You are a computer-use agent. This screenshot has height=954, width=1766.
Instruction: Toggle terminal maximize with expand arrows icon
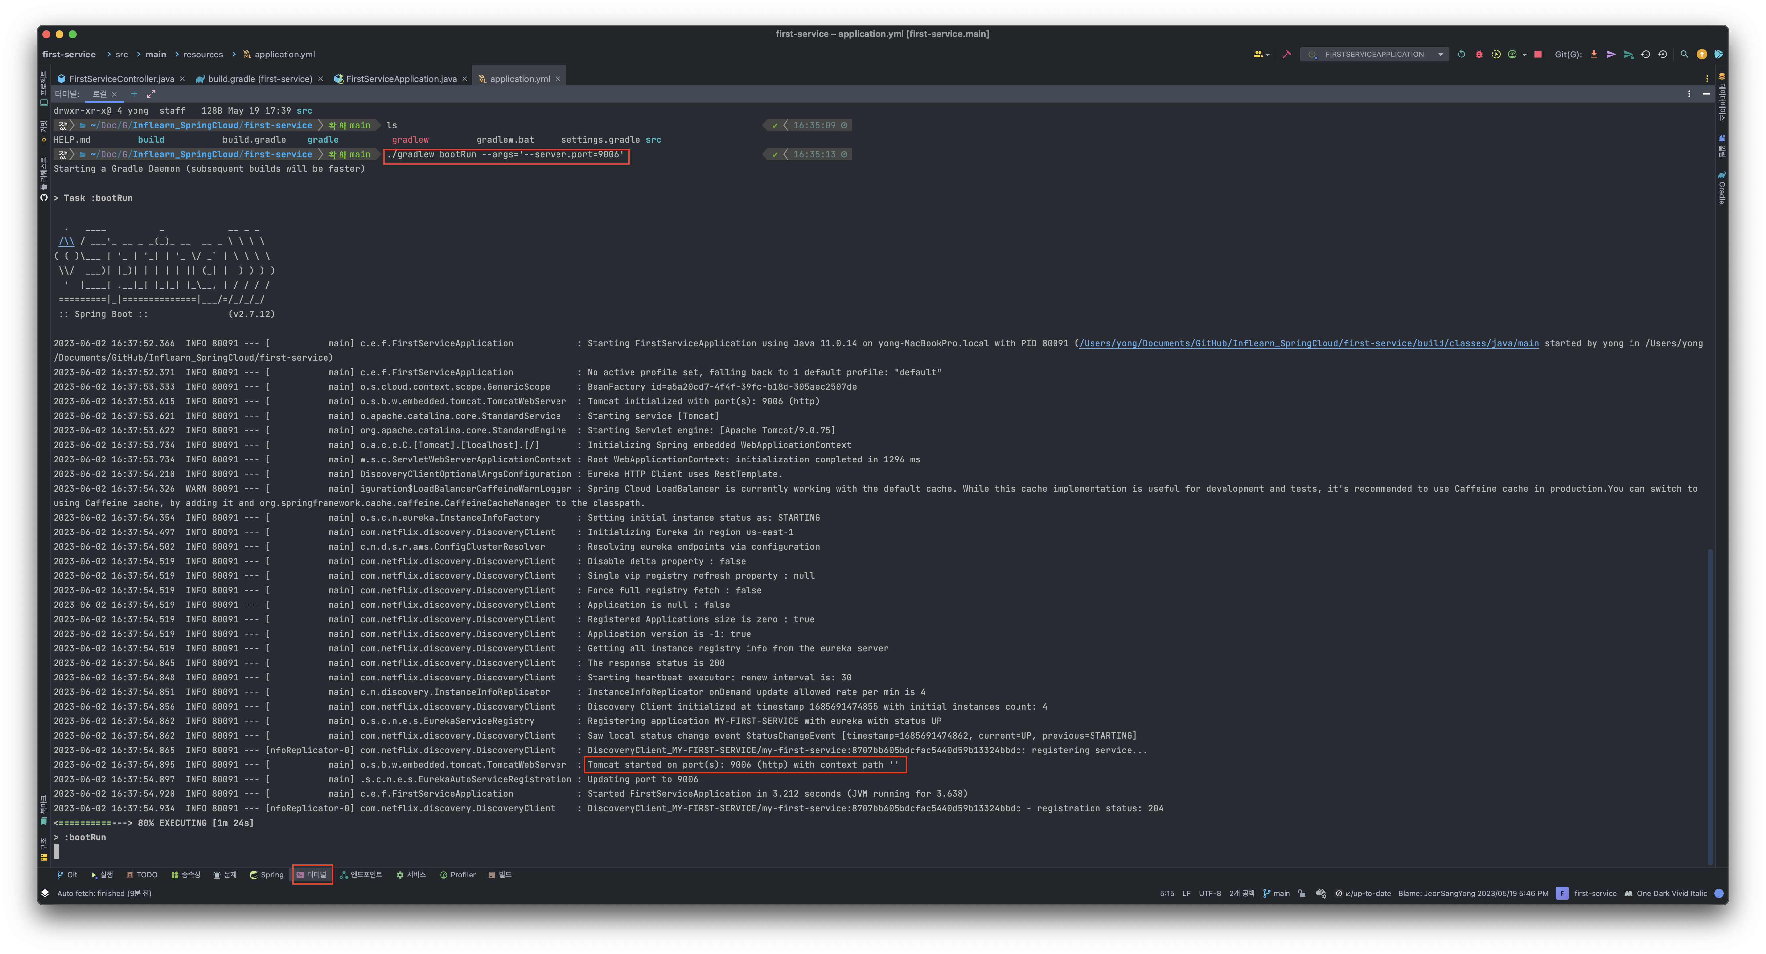151,94
